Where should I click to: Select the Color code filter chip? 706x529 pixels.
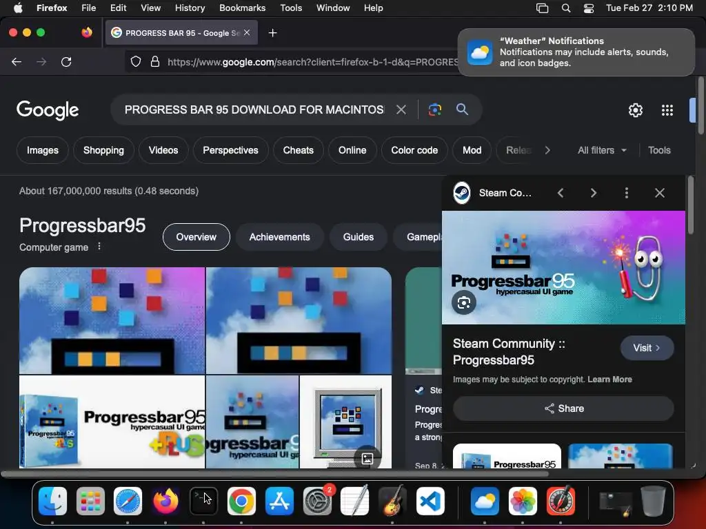click(x=414, y=150)
